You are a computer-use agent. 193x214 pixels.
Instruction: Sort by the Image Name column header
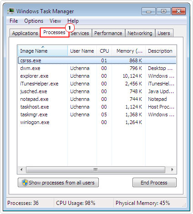[x=43, y=51]
